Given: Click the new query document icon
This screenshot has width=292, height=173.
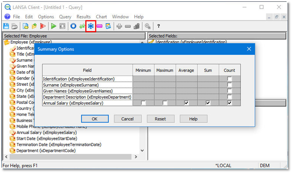Looking at the screenshot, I should pyautogui.click(x=25, y=26).
